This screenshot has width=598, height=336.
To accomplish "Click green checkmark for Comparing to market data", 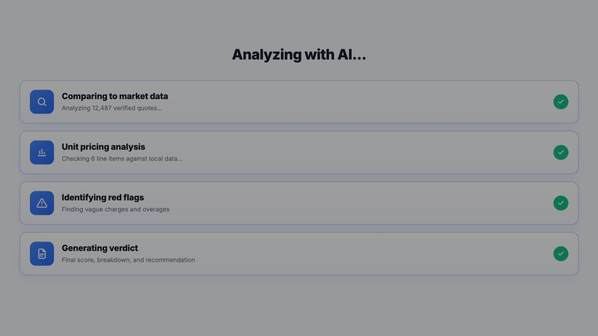I will click(561, 102).
